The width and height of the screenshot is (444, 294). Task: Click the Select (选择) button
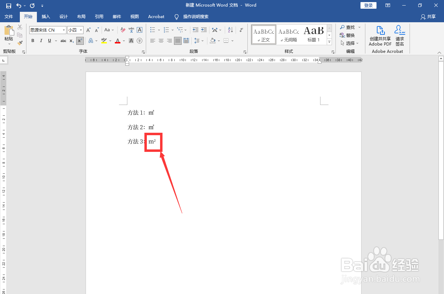[349, 43]
